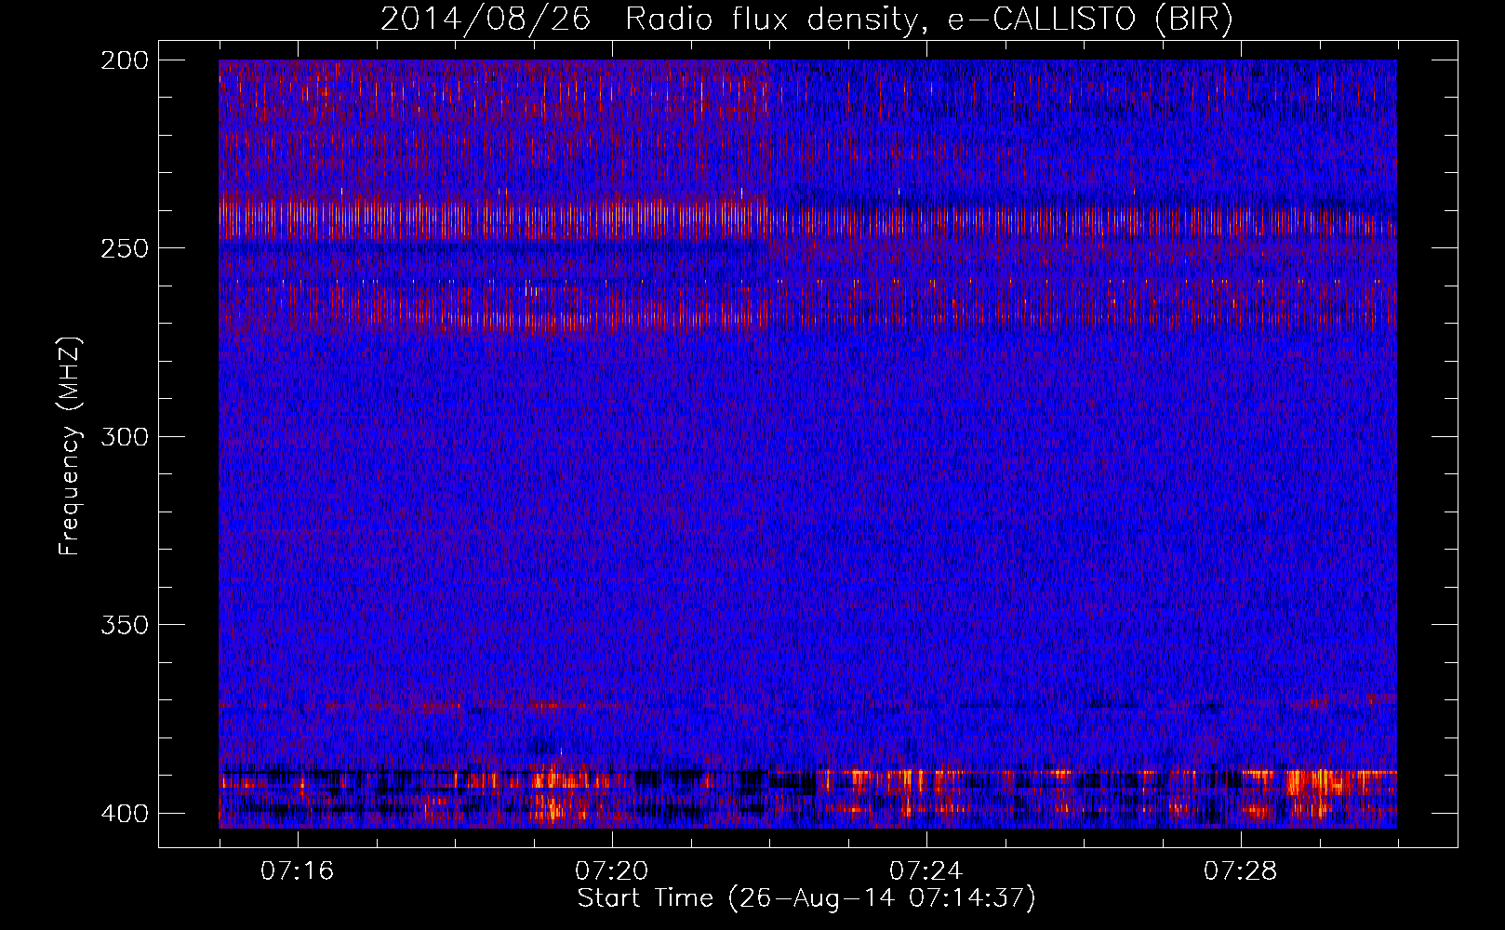The image size is (1505, 930).
Task: Click the 07:20 time tick label
Action: click(x=611, y=871)
